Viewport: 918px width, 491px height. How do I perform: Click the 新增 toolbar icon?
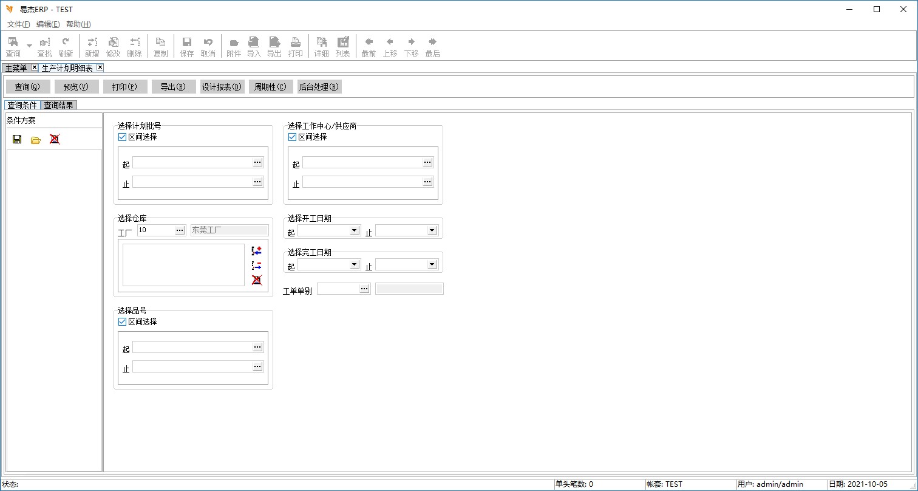92,46
